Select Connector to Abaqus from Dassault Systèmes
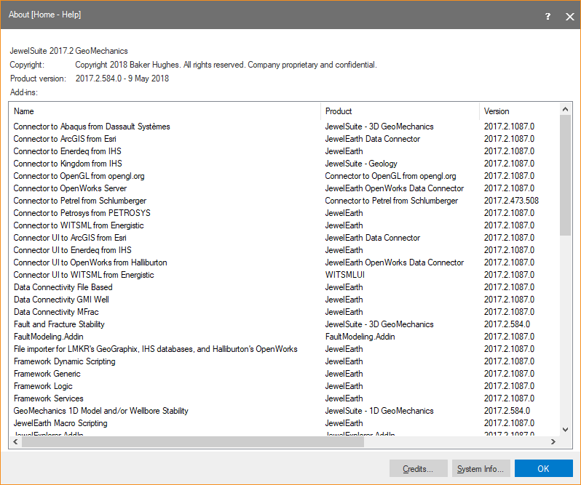The height and width of the screenshot is (485, 581). point(92,127)
